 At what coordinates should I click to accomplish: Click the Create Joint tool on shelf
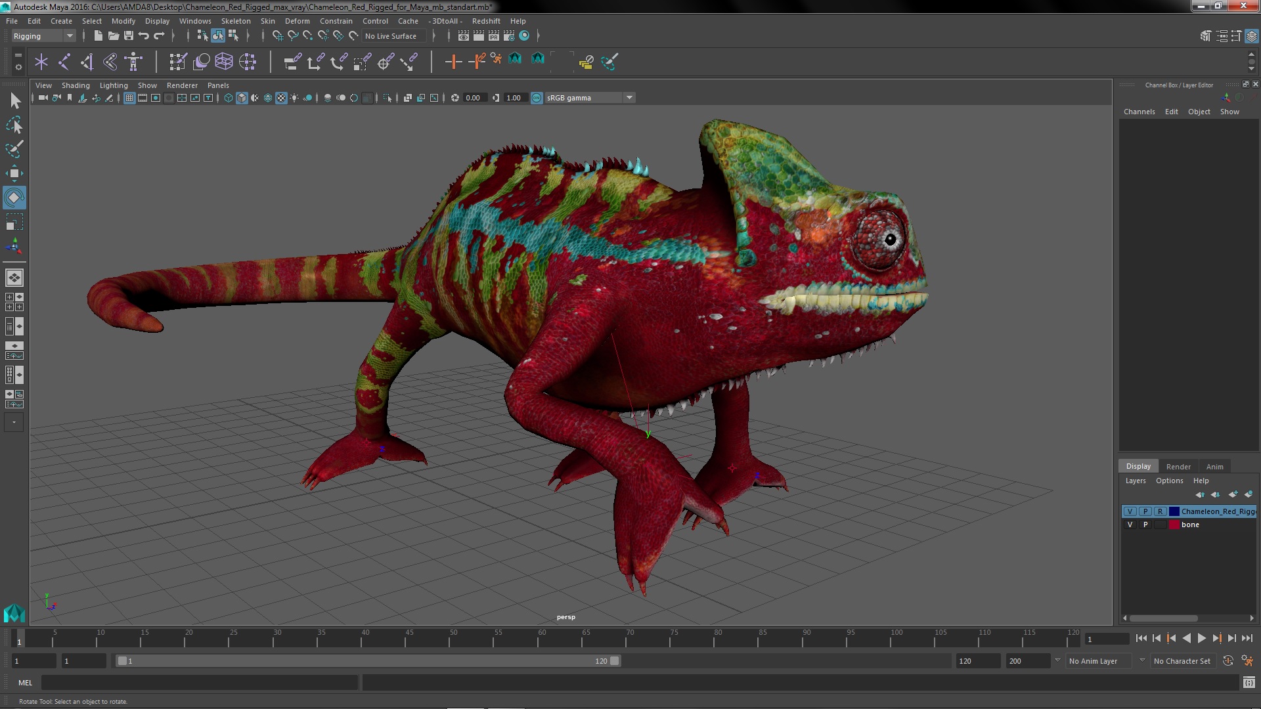[x=64, y=62]
